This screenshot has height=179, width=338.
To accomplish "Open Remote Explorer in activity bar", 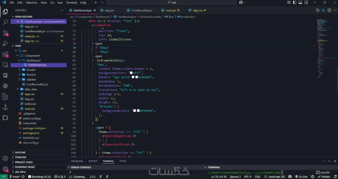I will pos(5,65).
